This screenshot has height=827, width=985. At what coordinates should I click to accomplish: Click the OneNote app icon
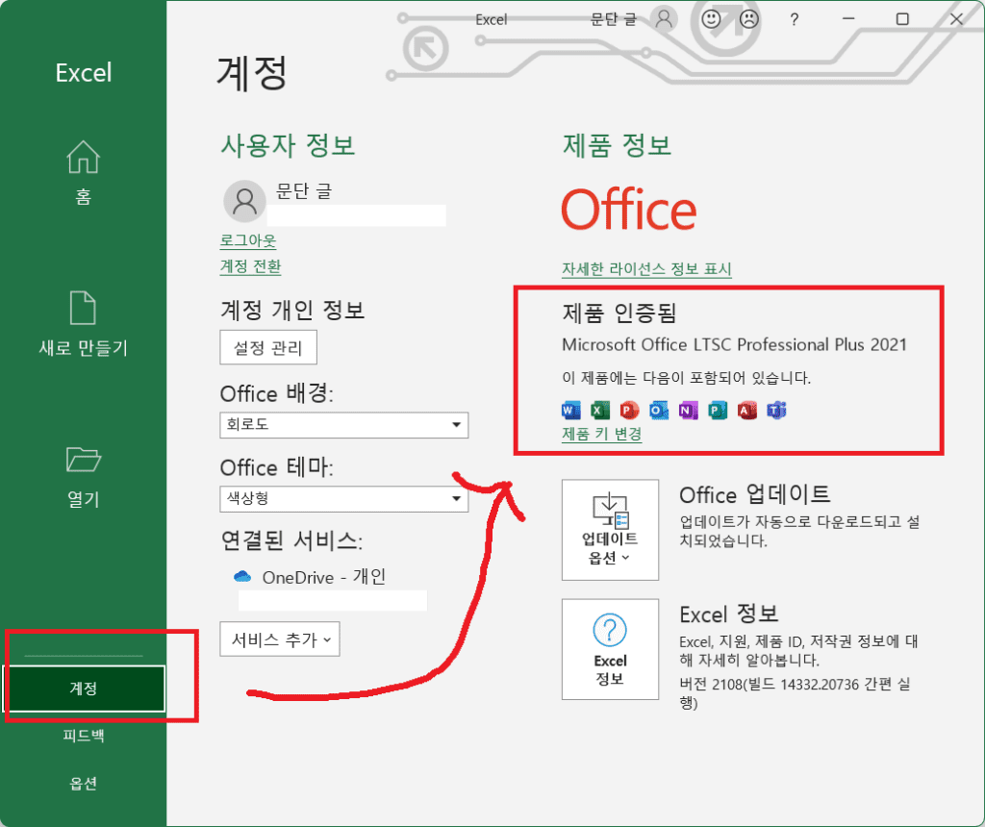(x=688, y=411)
